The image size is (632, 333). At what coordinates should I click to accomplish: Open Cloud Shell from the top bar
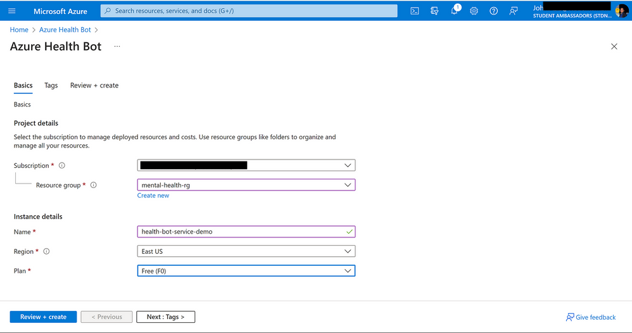pyautogui.click(x=414, y=11)
